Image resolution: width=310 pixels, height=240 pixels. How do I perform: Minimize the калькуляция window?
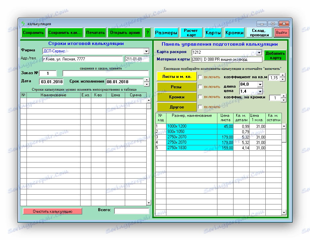click(262, 24)
